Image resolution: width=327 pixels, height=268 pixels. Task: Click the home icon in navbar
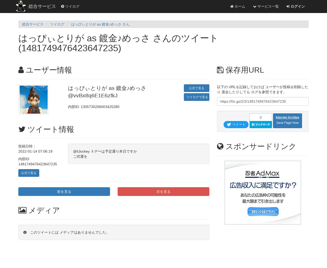point(232,6)
